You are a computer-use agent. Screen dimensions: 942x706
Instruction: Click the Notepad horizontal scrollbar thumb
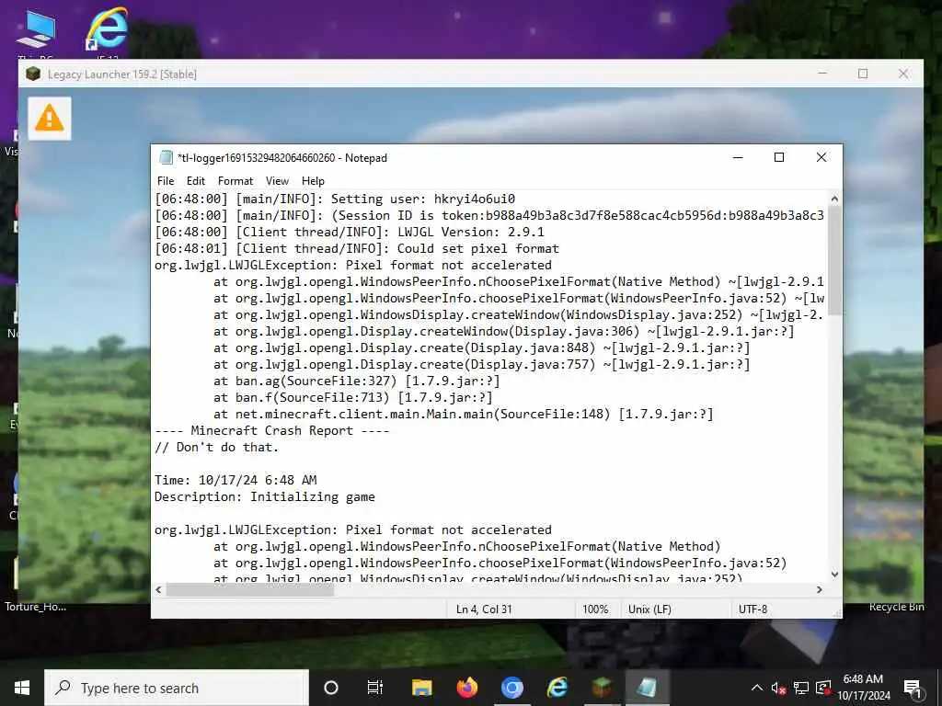click(x=250, y=589)
